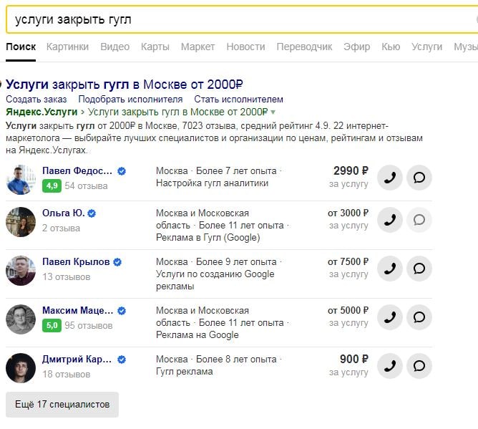Expand the green arrow after Яндекс.Услуги URL
The height and width of the screenshot is (429, 478).
[x=273, y=112]
